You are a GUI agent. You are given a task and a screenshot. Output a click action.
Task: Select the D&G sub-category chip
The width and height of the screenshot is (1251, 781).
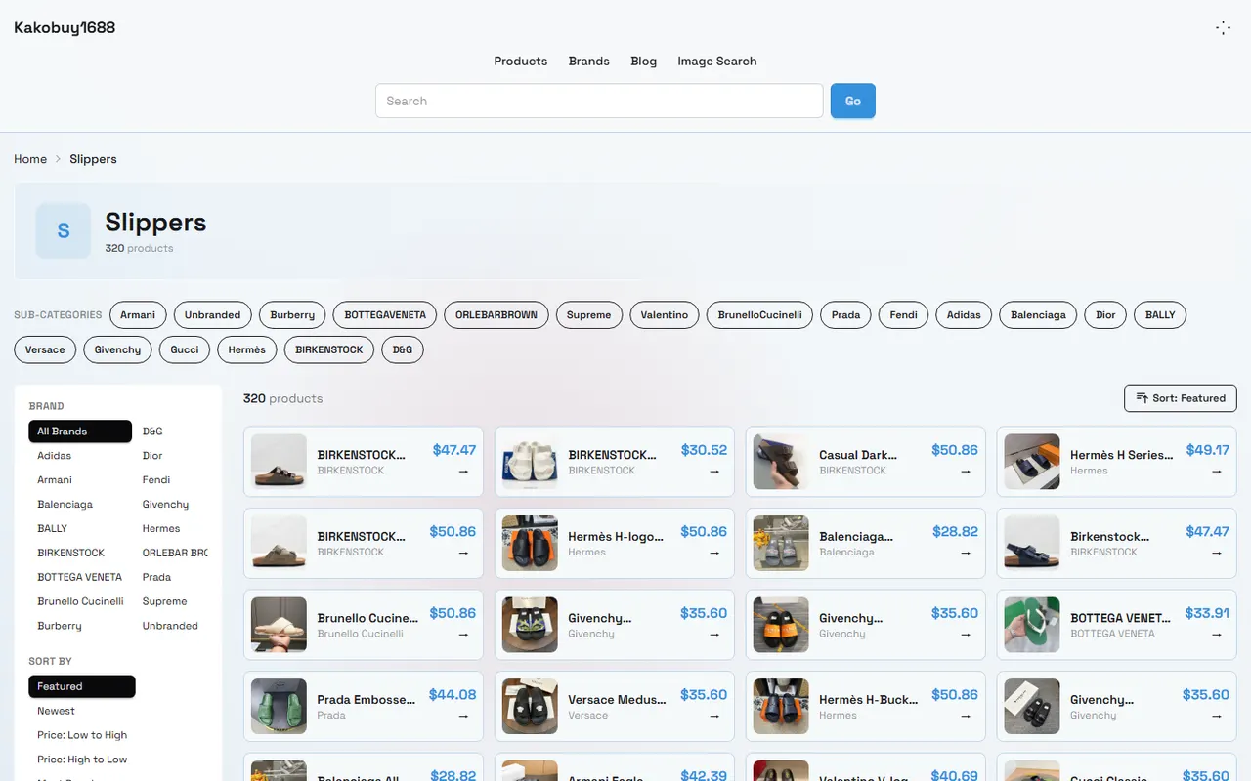403,349
